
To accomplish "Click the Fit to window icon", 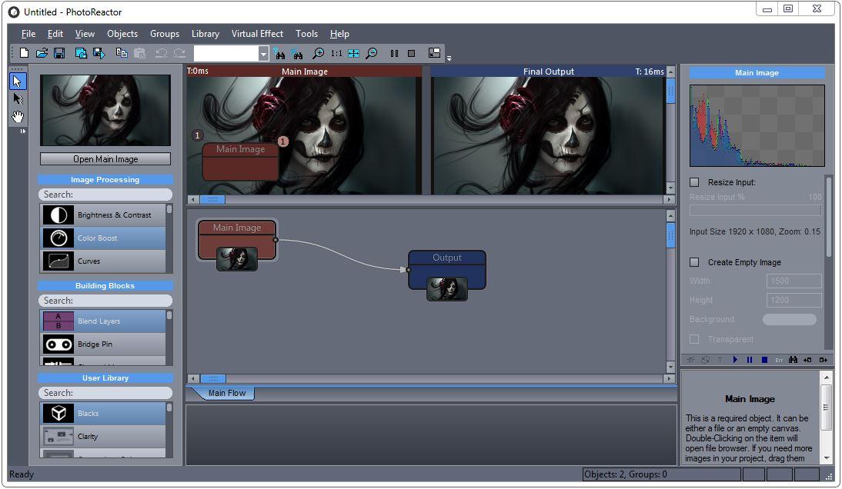I will coord(353,53).
